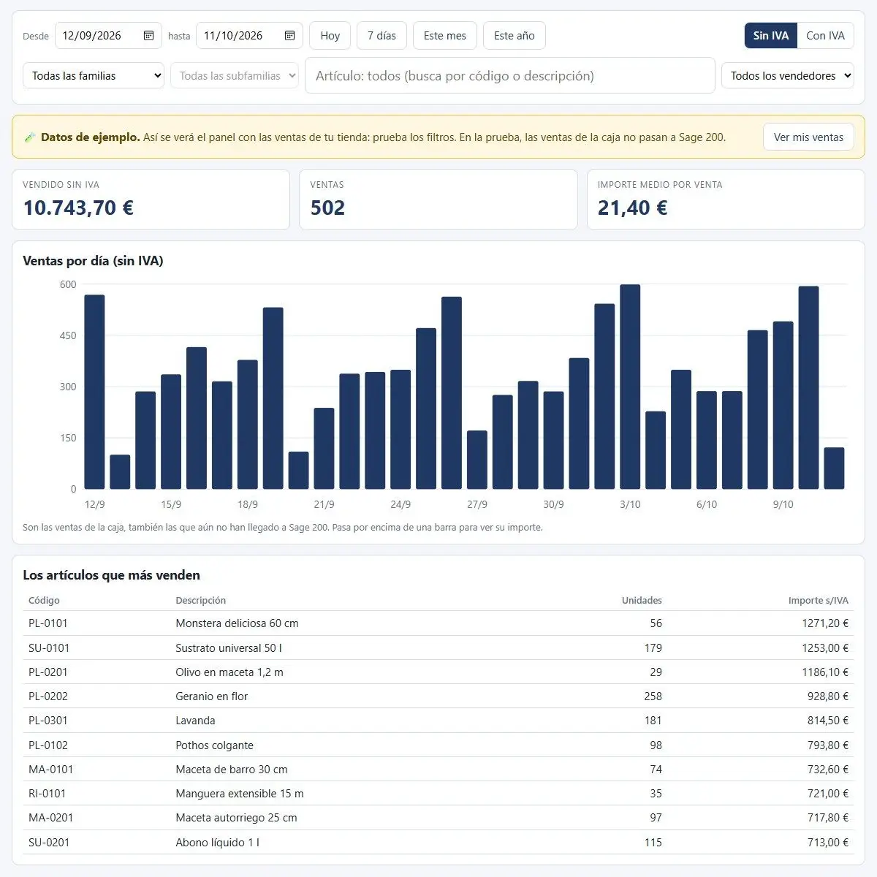Screen dimensions: 877x877
Task: Select the PL-0101 code cell
Action: 48,623
